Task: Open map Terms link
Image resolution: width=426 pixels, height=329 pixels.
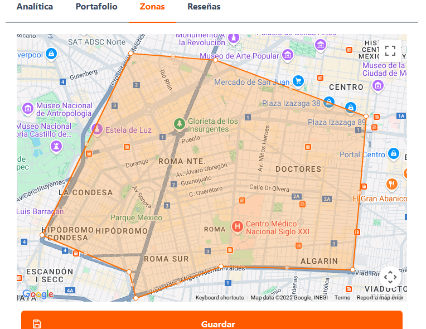Action: pyautogui.click(x=342, y=297)
